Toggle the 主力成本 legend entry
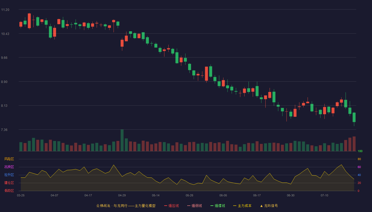Viewport: 372px width, 212px height. coord(242,206)
